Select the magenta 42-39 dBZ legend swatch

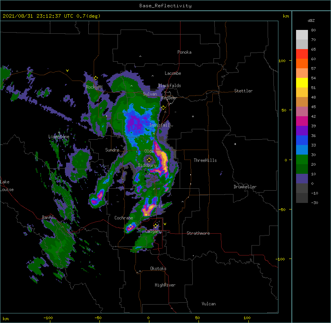pyautogui.click(x=302, y=121)
